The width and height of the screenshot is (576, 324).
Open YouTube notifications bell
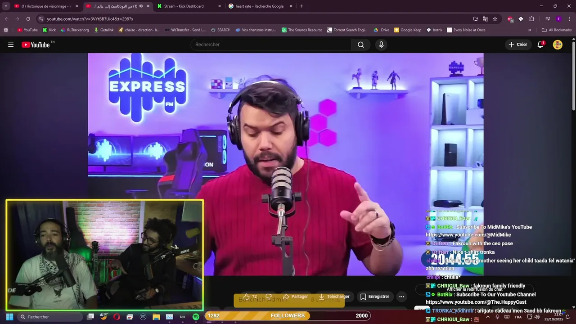(540, 45)
